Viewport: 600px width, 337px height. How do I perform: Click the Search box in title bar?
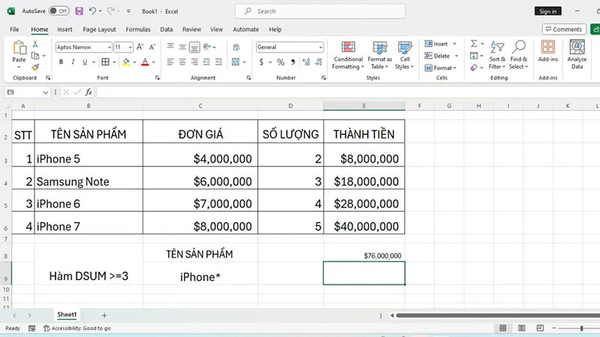click(320, 11)
